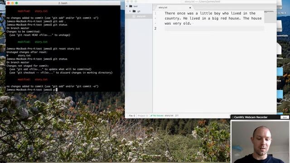The height and width of the screenshot is (163, 290).
Task: Click the CamWiz record indicator icon
Action: (233, 117)
